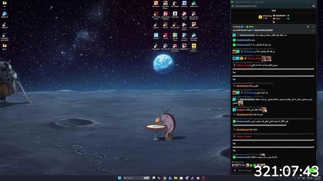Image resolution: width=323 pixels, height=181 pixels.
Task: Select the Still Wakes the Deep icon
Action: [194, 37]
